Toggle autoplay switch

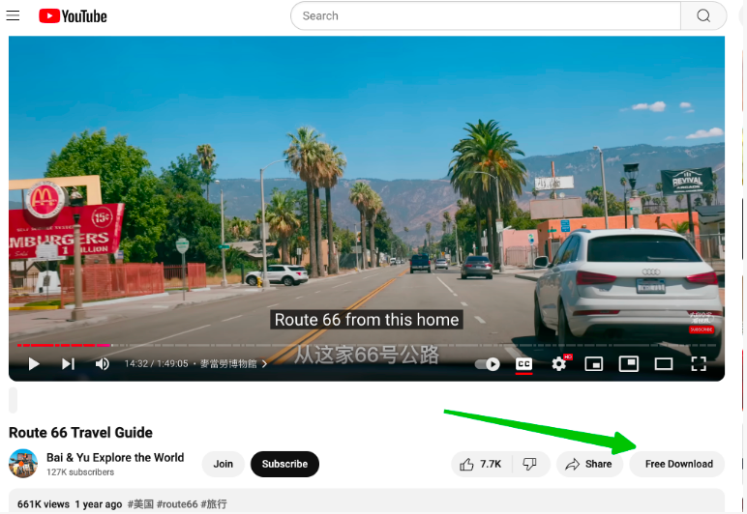489,364
